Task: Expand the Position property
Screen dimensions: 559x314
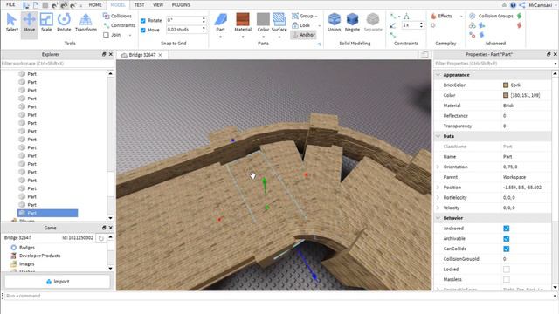Action: [438, 188]
